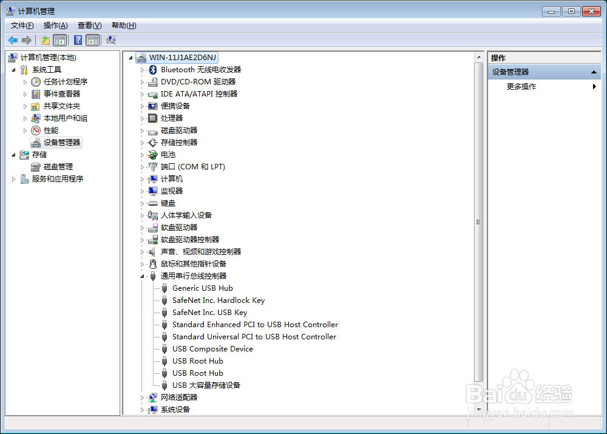The image size is (607, 434).
Task: Open the 查看(V) menu
Action: pyautogui.click(x=89, y=25)
